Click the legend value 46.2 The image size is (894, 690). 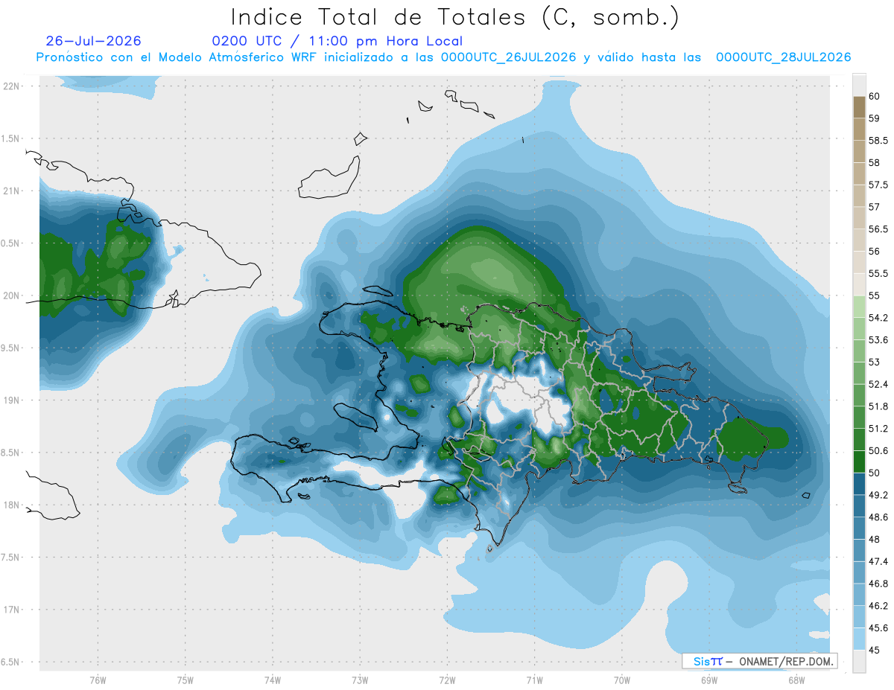tap(879, 605)
